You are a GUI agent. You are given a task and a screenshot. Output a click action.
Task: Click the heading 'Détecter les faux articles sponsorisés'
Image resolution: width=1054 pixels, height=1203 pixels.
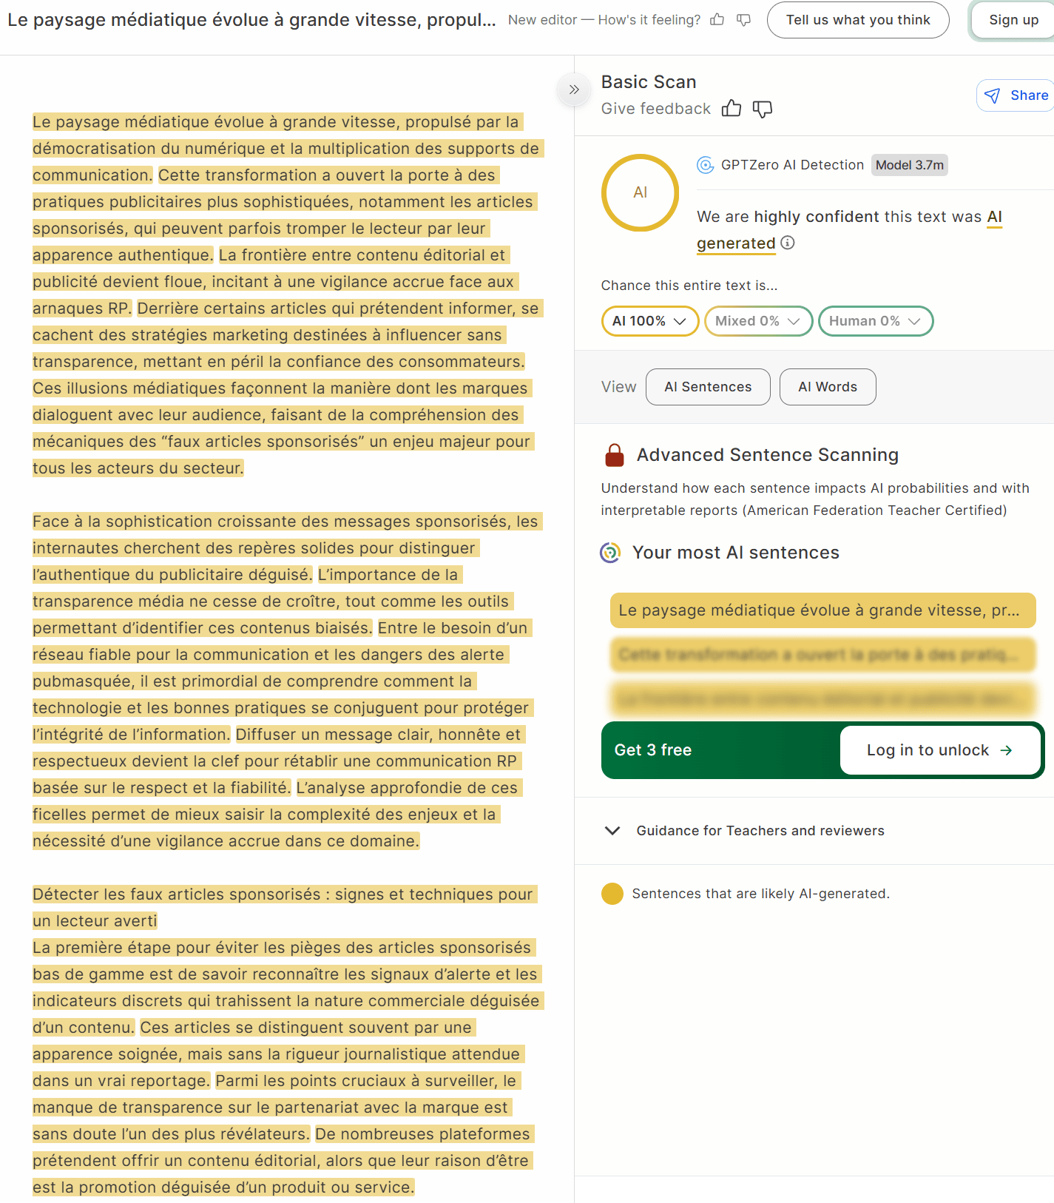[283, 908]
